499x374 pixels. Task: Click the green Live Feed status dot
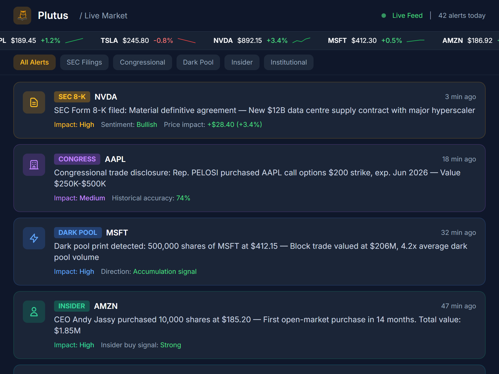click(384, 16)
